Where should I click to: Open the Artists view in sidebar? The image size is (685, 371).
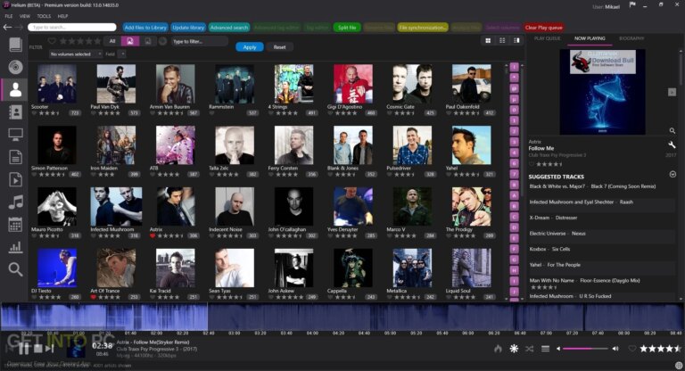(15, 89)
